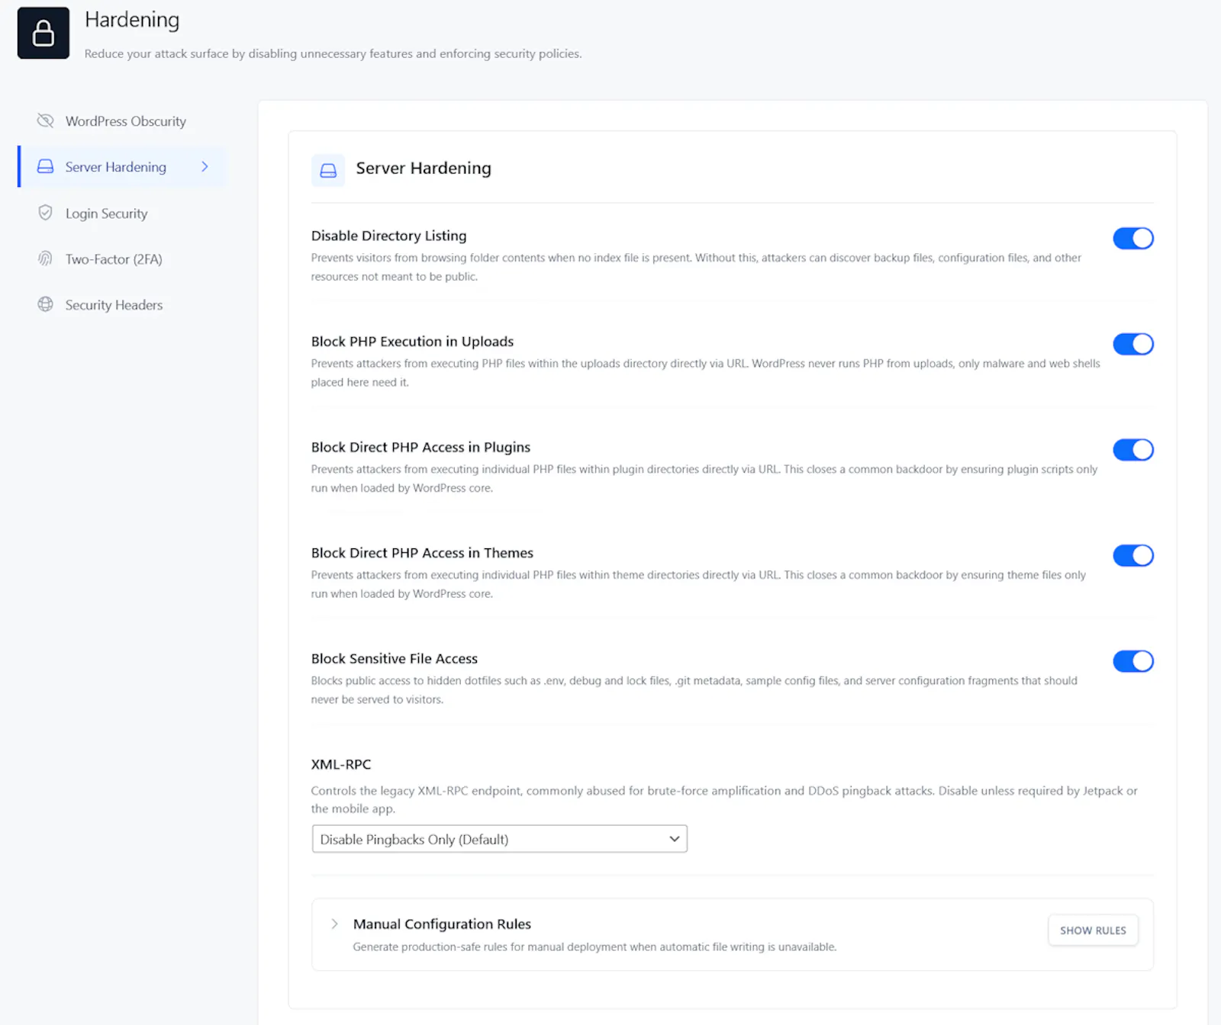1221x1025 pixels.
Task: Click the Hardening padlock icon in header
Action: [43, 33]
